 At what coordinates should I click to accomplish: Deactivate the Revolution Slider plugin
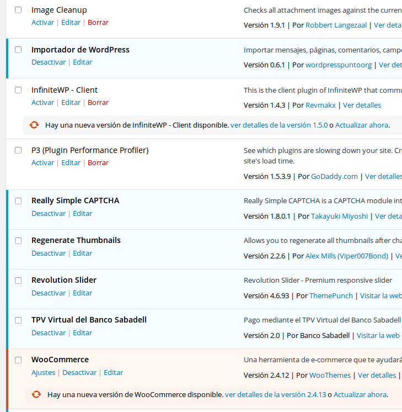49,293
